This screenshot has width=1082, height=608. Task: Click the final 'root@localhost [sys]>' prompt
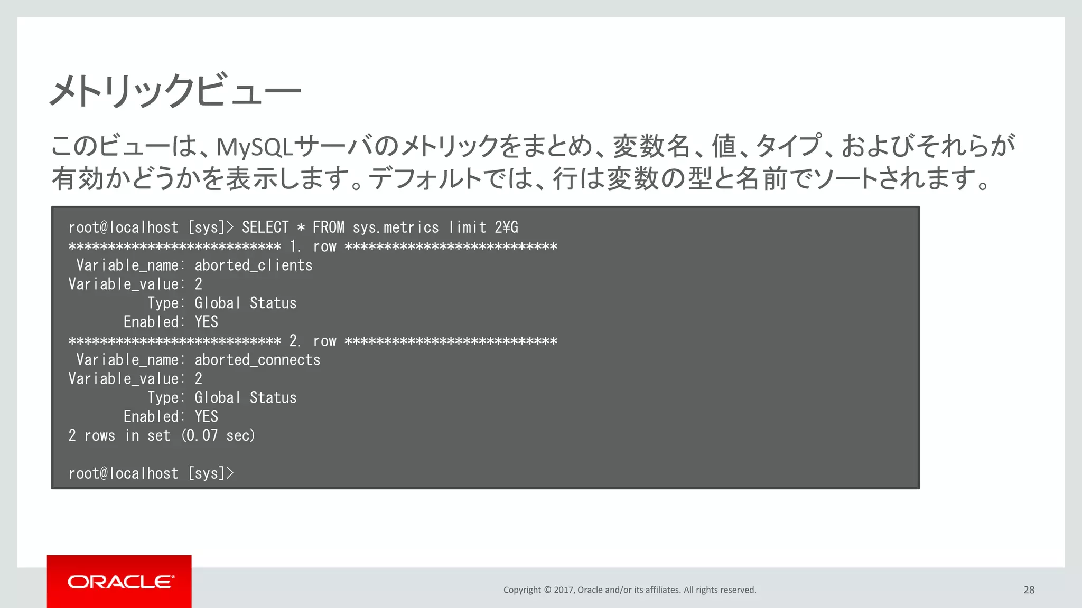tap(151, 473)
